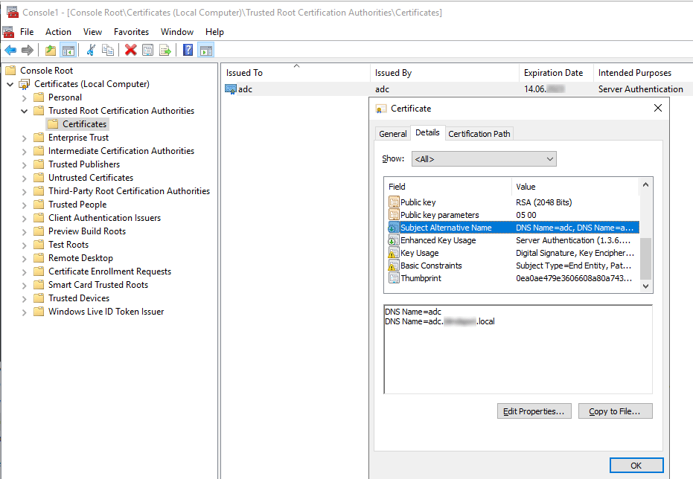Open the View menu

[x=92, y=32]
